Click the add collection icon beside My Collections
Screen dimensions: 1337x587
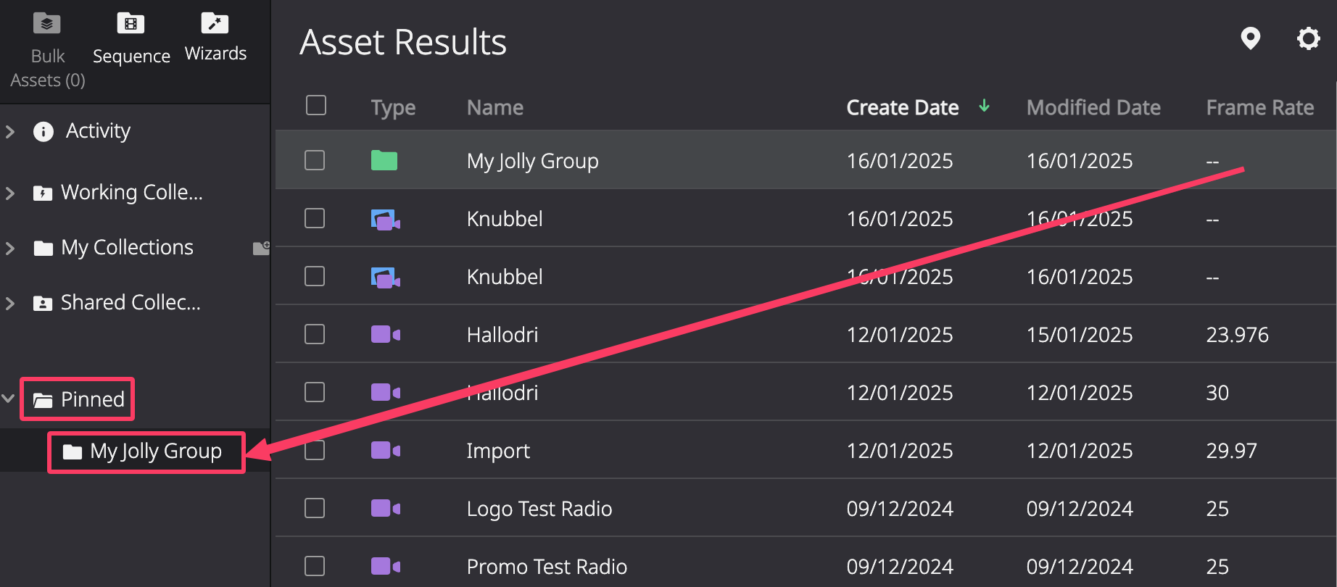coord(261,248)
